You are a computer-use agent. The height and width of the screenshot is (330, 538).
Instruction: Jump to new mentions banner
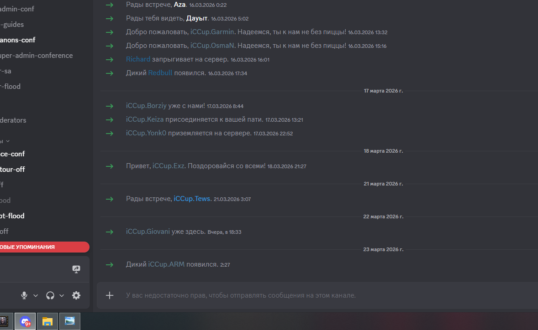pyautogui.click(x=41, y=247)
